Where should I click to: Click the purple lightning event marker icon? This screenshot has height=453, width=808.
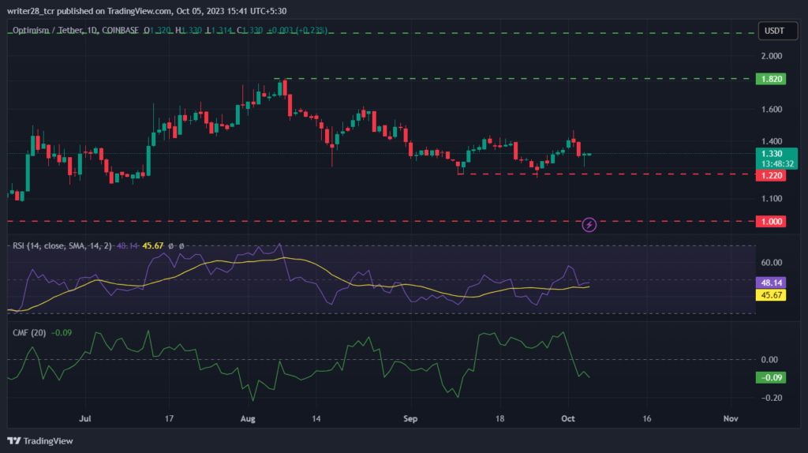pos(589,225)
